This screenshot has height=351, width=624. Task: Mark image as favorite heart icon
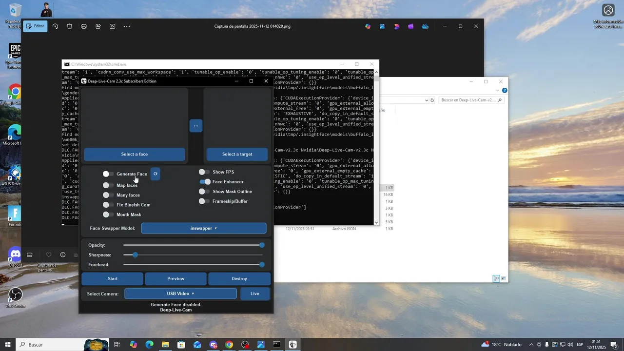pos(48,255)
